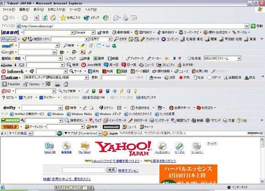Open the File menu
This screenshot has height=191, width=265.
coord(8,9)
